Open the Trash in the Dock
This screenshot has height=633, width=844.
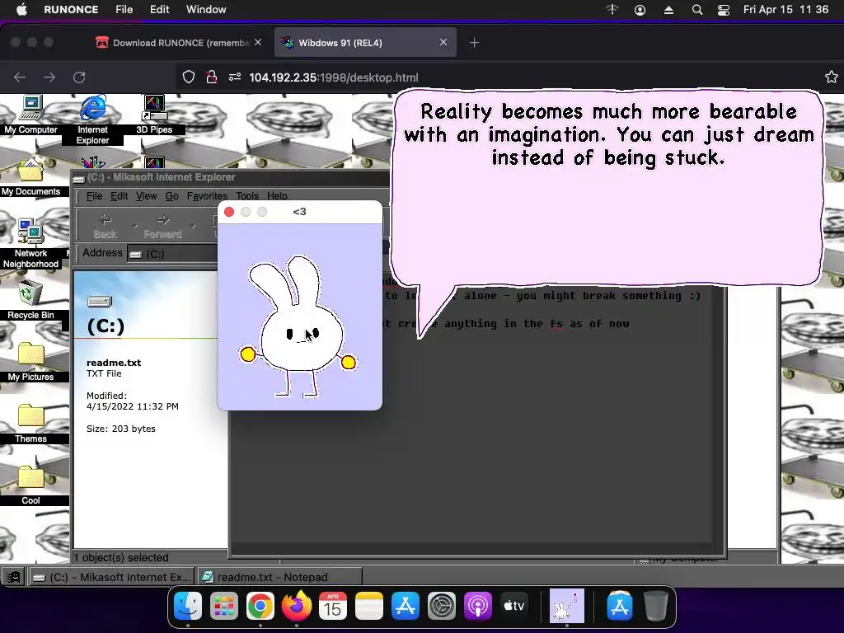pos(655,606)
